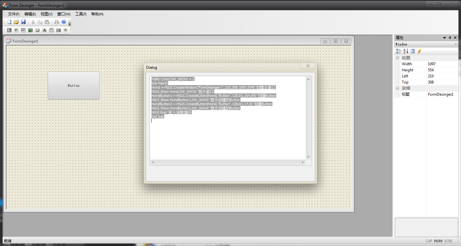Show events with the lightning bolt icon
Image resolution: width=461 pixels, height=246 pixels.
pyautogui.click(x=420, y=51)
